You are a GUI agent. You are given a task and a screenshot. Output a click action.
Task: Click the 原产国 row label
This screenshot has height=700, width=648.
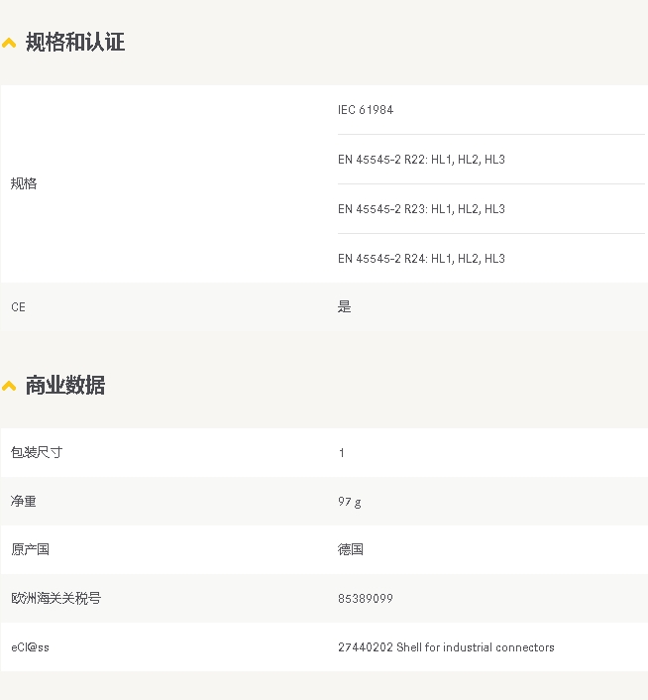pos(30,549)
